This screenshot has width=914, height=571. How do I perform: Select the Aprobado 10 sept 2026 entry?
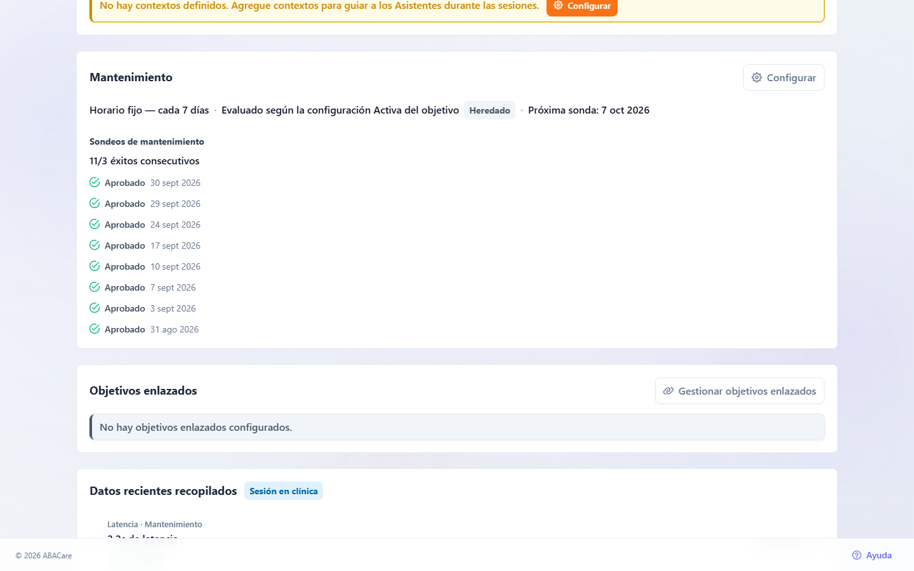coord(145,266)
